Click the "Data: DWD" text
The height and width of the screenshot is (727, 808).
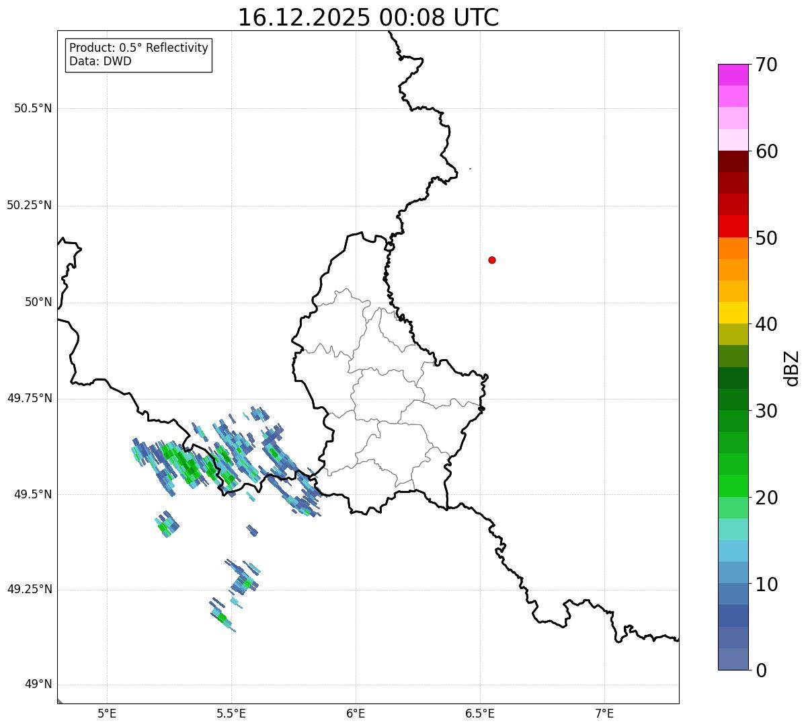[x=100, y=61]
